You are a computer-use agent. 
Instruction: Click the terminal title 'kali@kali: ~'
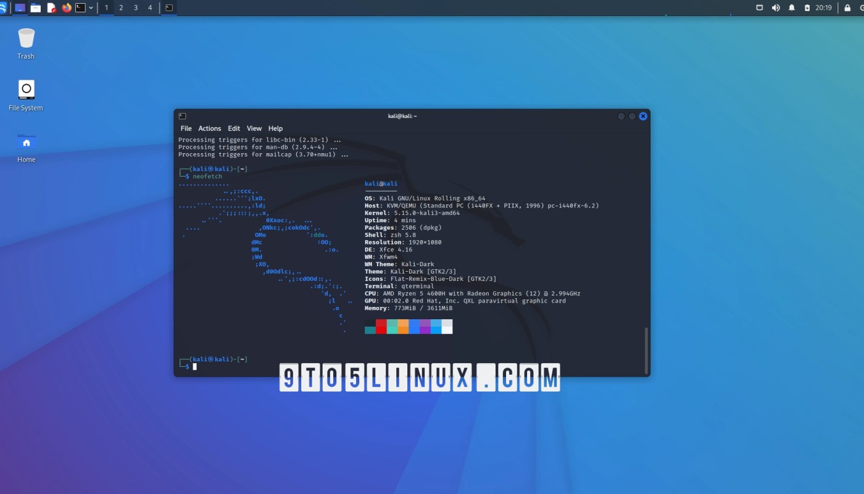[402, 116]
